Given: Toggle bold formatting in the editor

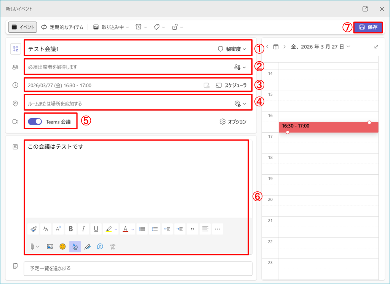Looking at the screenshot, I should (x=71, y=229).
